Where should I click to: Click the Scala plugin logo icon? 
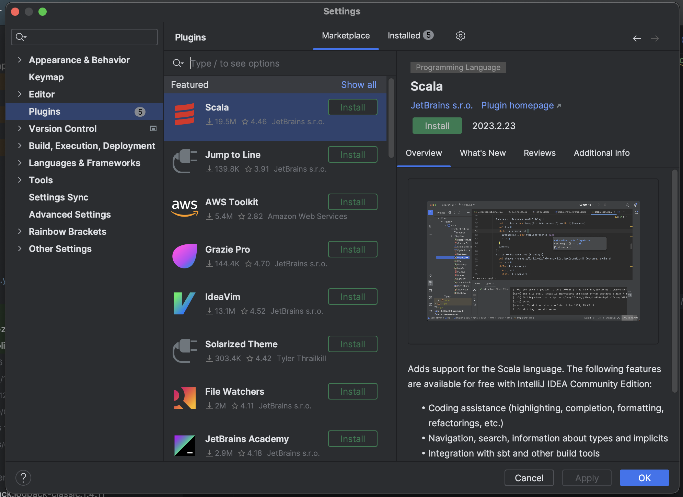coord(185,114)
